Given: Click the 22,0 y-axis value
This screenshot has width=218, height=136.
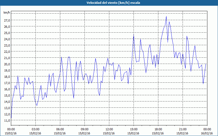Looking at the screenshot, I should click(7, 51).
